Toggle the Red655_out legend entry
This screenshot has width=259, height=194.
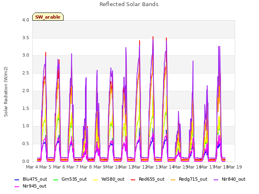click(147, 179)
